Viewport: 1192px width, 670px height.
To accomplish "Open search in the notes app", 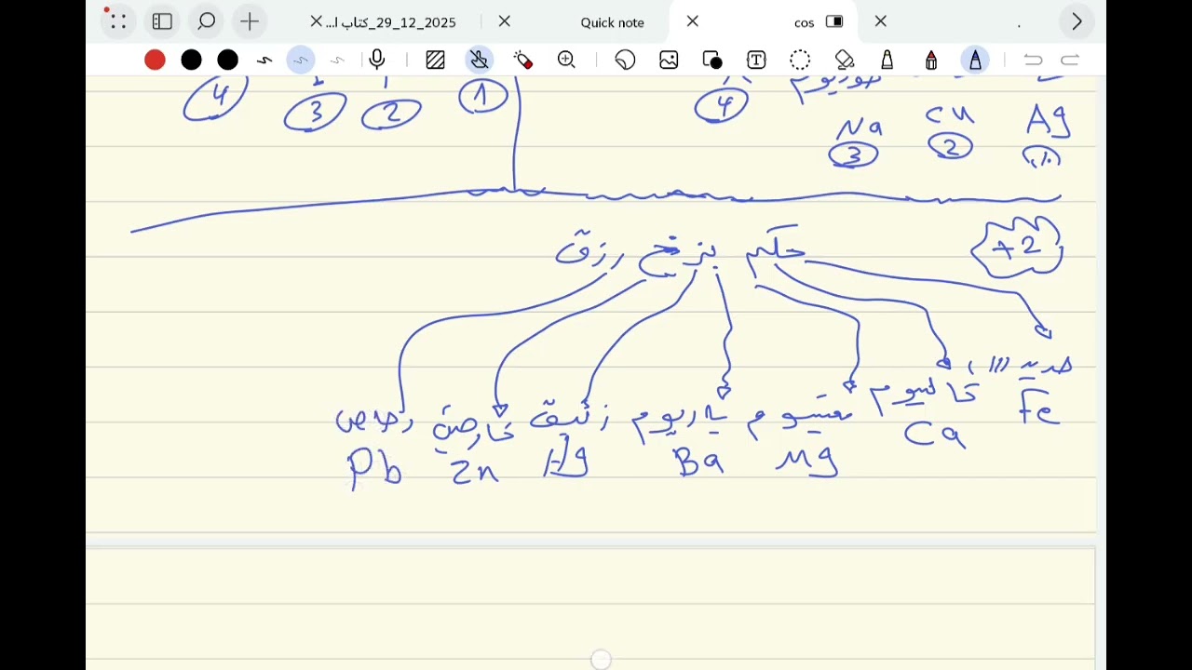I will [206, 21].
